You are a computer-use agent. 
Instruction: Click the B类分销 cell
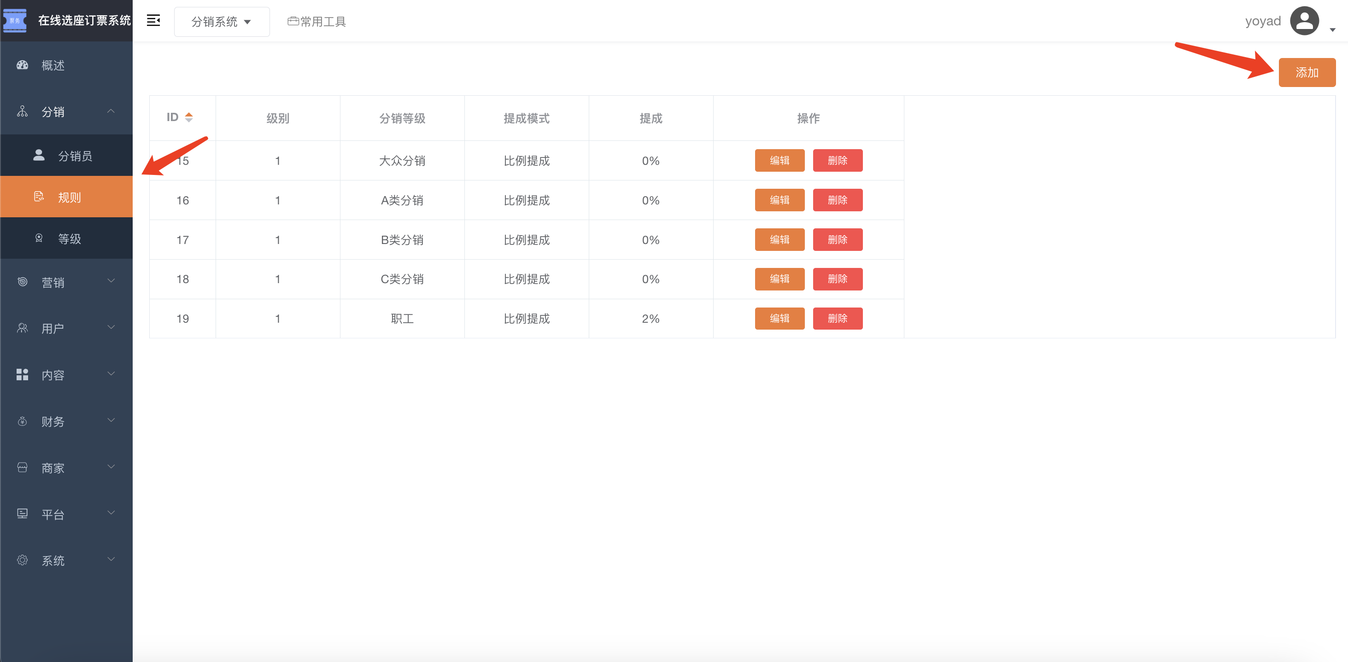pyautogui.click(x=402, y=240)
